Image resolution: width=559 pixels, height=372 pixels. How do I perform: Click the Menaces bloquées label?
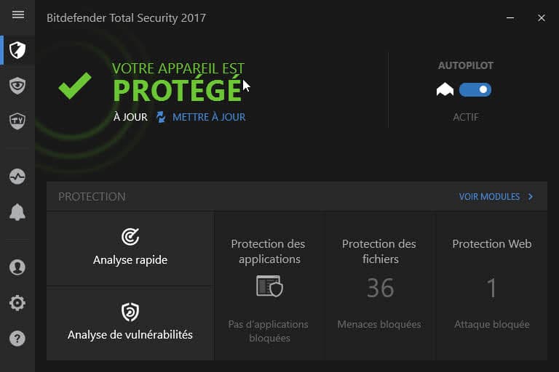(x=379, y=324)
